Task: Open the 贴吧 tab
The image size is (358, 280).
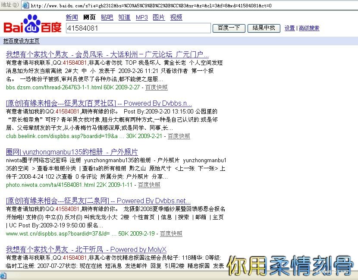Action: pos(107,17)
